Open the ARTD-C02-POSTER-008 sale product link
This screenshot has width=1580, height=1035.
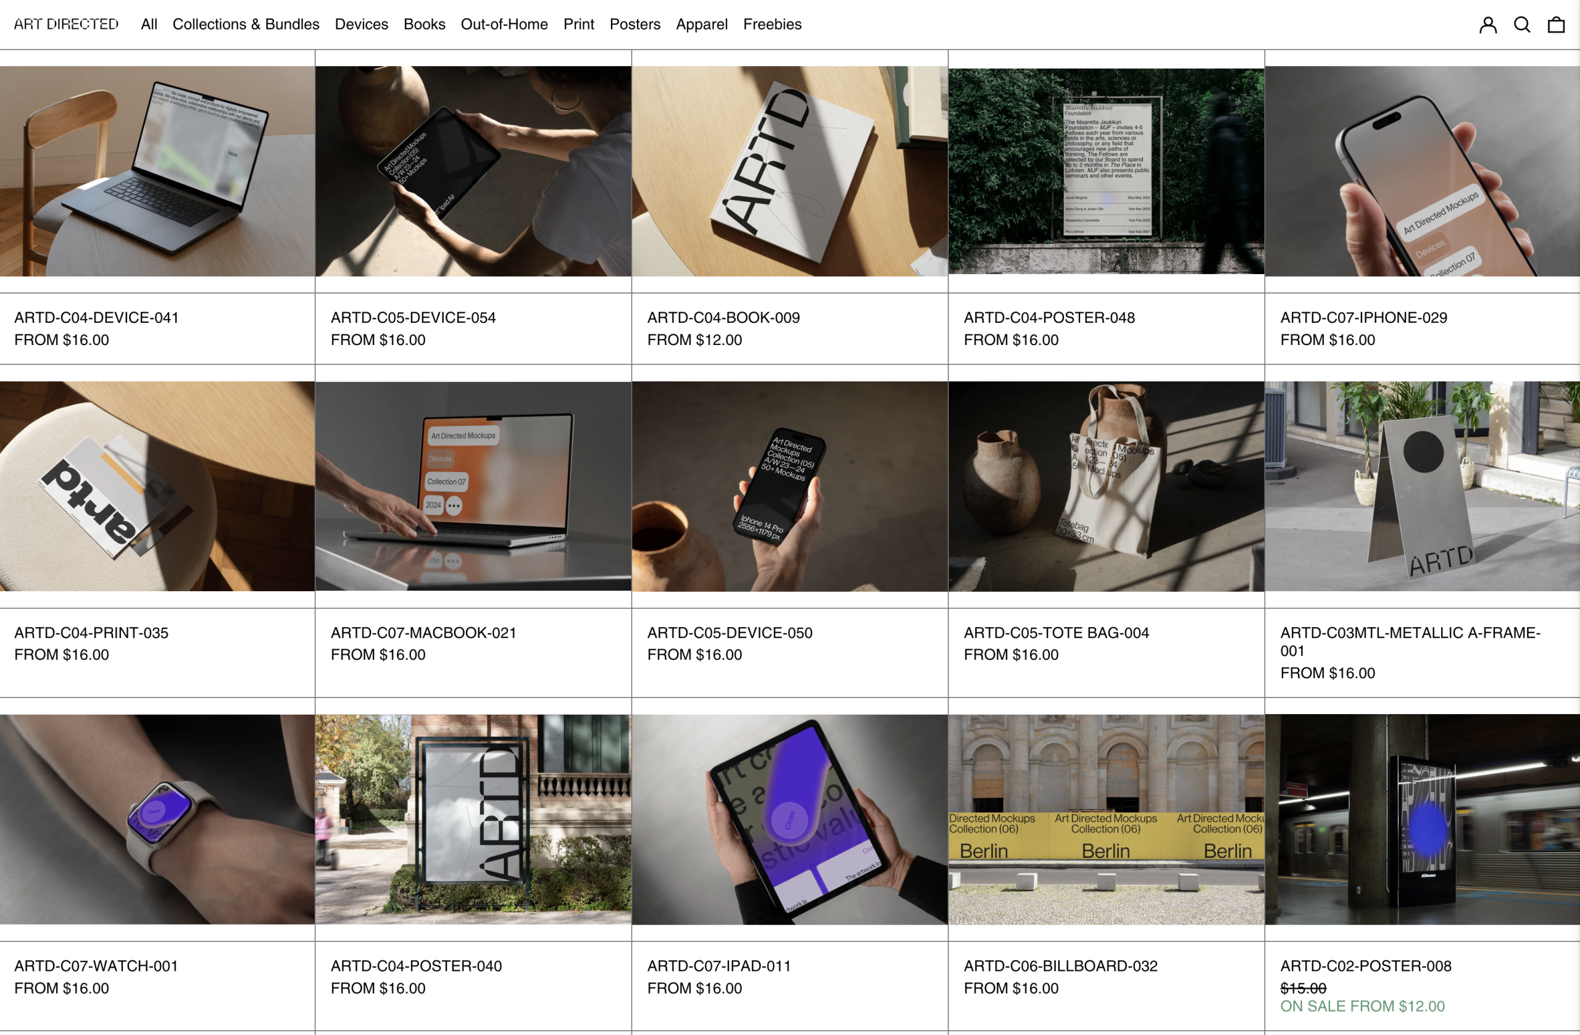coord(1366,966)
